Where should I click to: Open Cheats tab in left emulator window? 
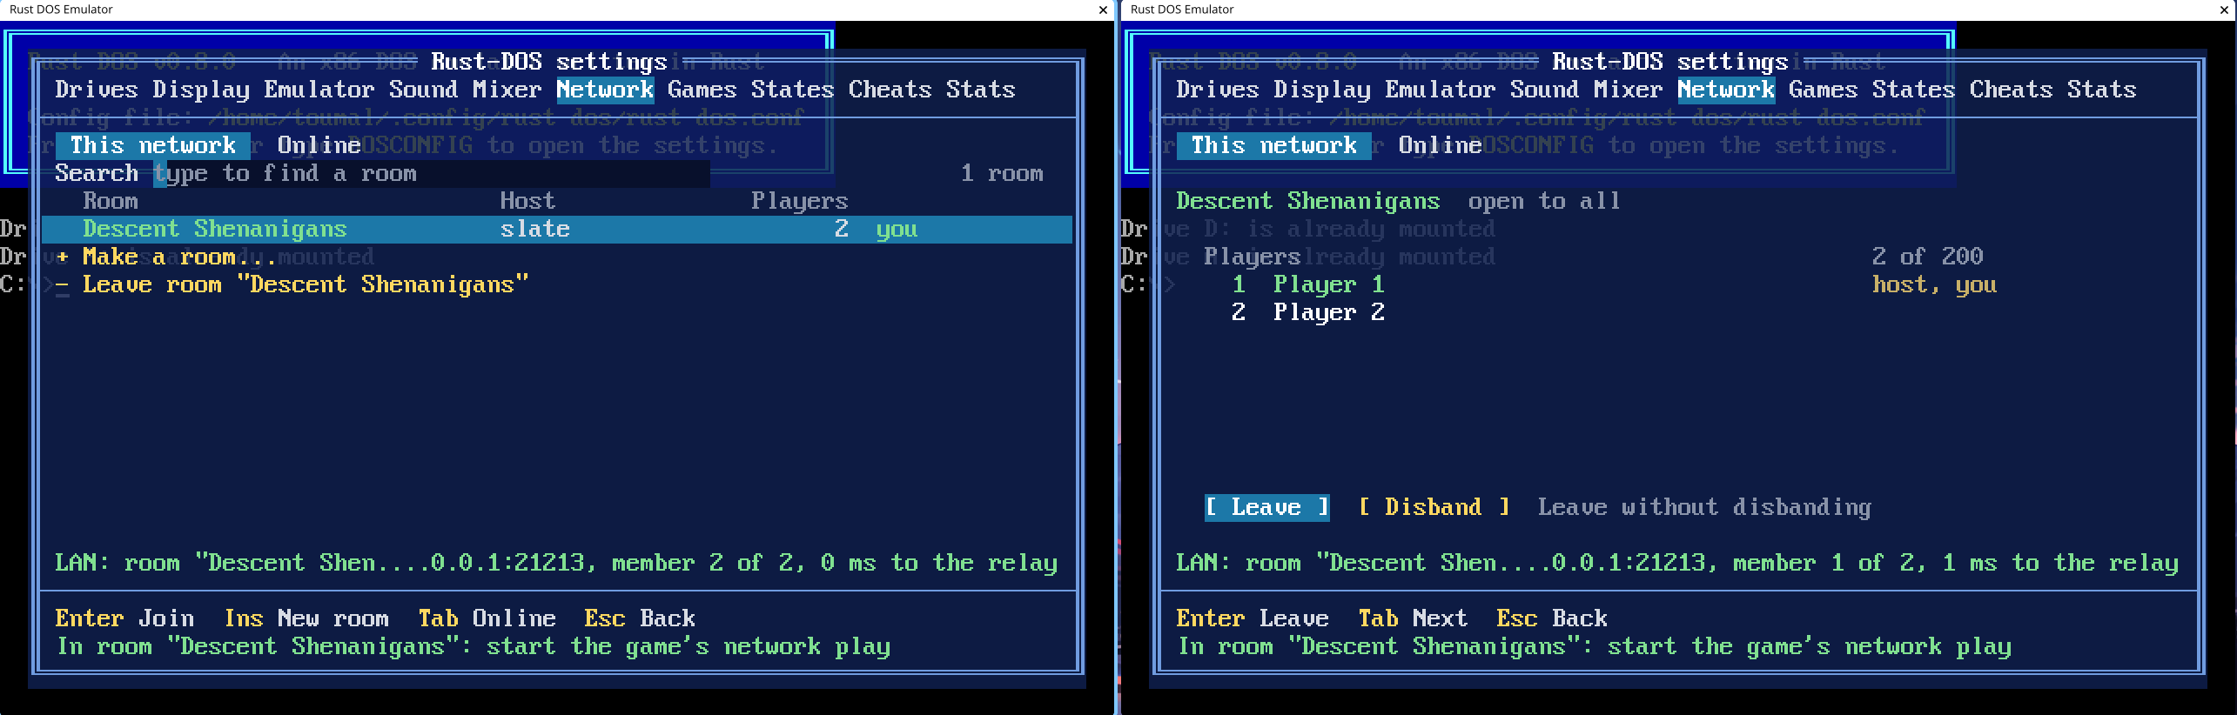click(890, 90)
